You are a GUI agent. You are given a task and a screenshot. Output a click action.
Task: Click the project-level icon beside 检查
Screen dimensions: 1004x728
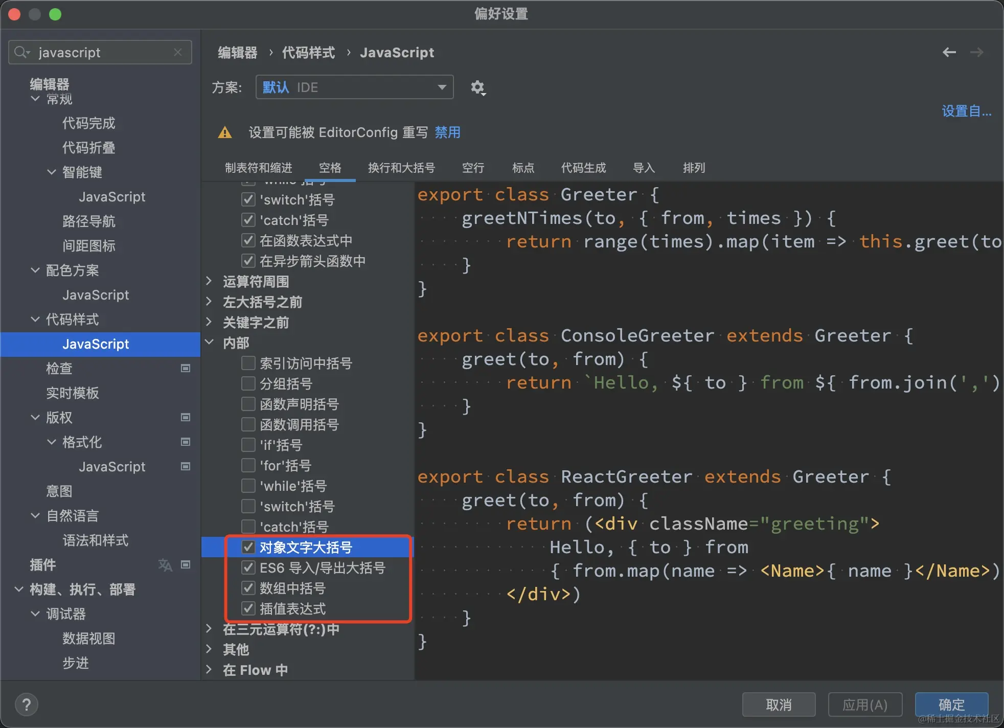pos(186,368)
